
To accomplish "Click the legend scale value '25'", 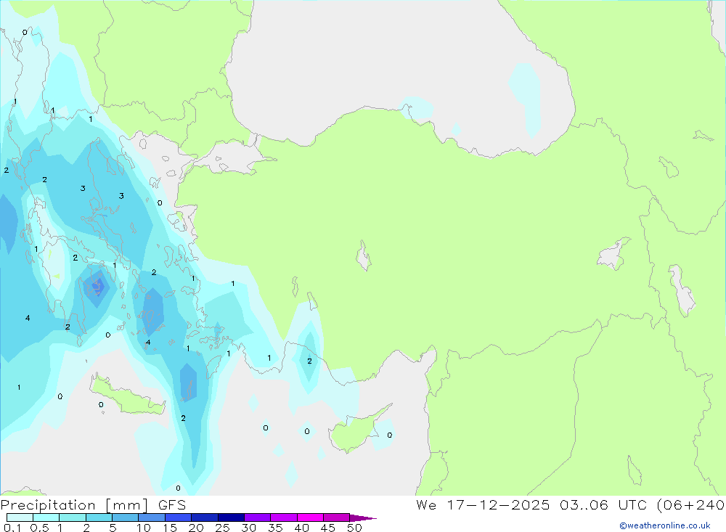I will point(222,528).
